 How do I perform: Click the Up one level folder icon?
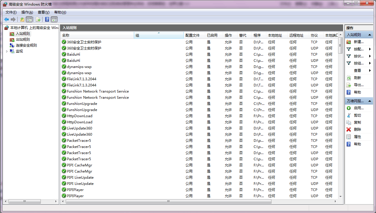click(x=22, y=20)
